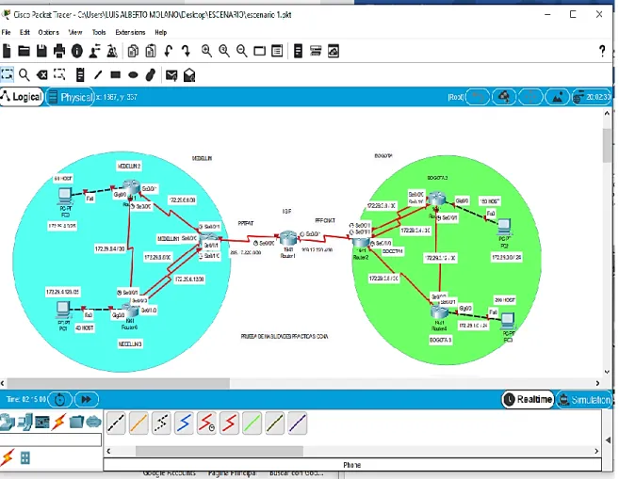The width and height of the screenshot is (619, 479).
Task: Add a simple PDU envelope
Action: pos(171,75)
